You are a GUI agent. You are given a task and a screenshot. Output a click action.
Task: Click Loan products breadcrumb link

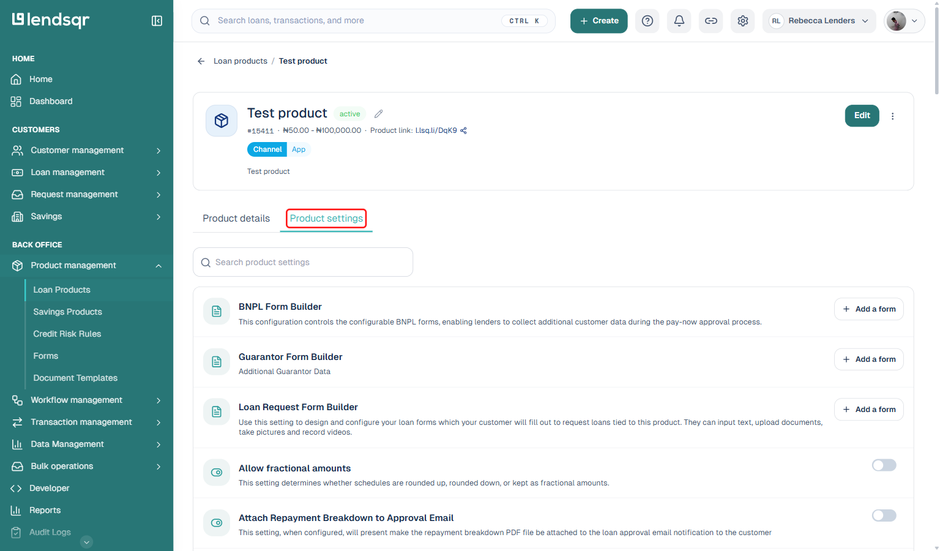point(241,61)
